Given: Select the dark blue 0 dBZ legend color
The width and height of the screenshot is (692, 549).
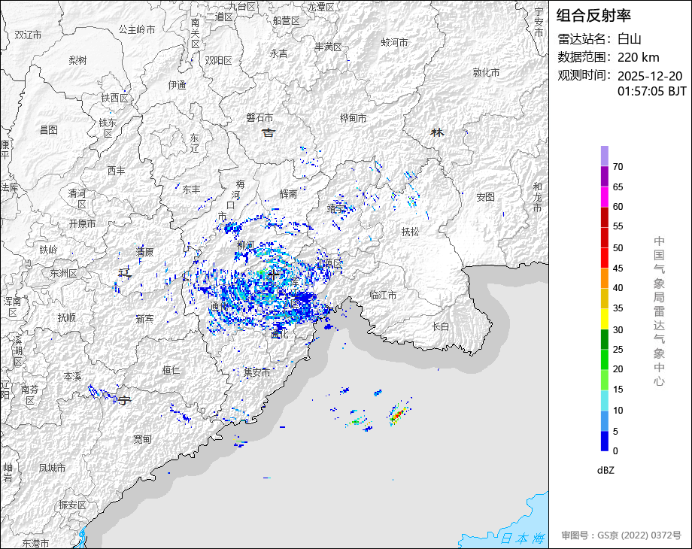Looking at the screenshot, I should tap(605, 441).
